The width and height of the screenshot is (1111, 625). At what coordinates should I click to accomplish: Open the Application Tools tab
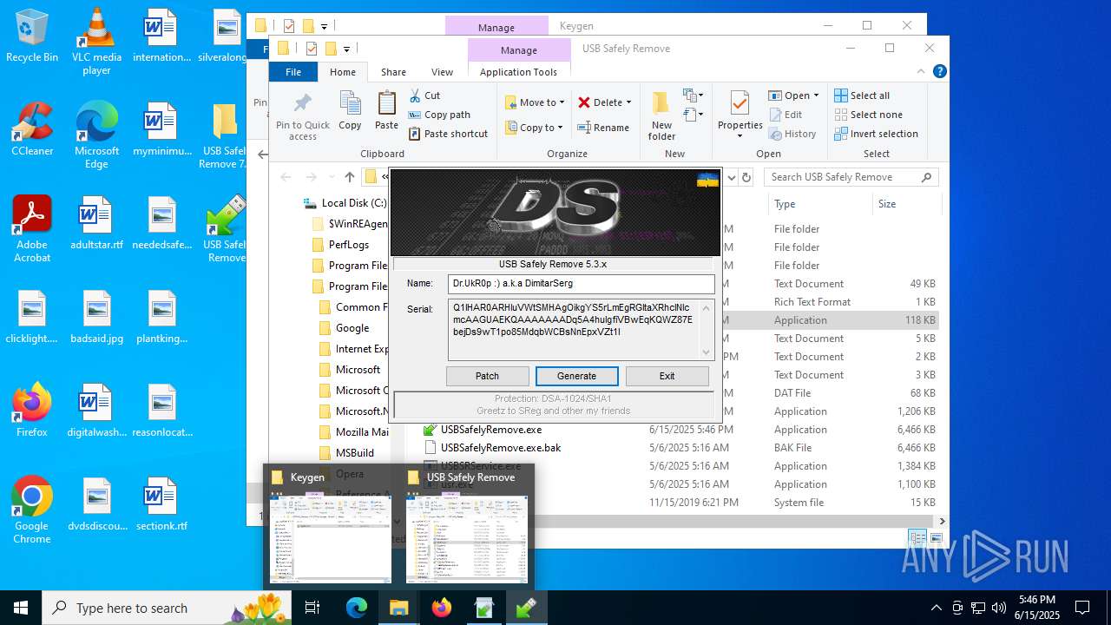click(x=518, y=72)
